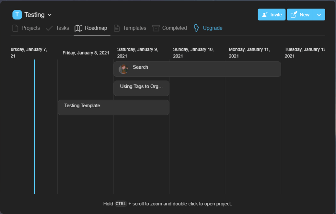The width and height of the screenshot is (336, 214).
Task: Click the Upgrade lightning icon
Action: click(196, 28)
